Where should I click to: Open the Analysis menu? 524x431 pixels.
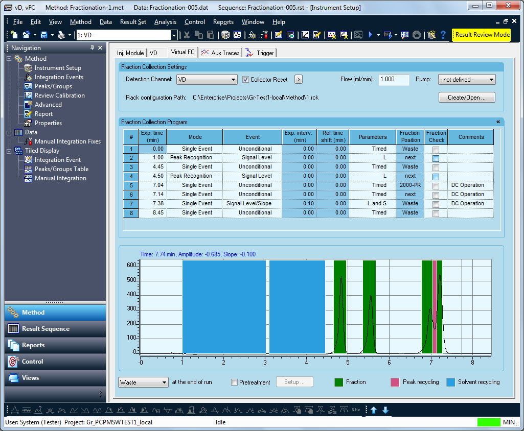coord(166,22)
